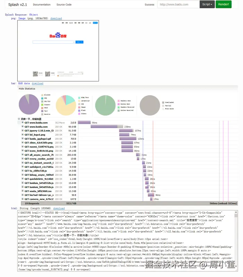This screenshot has height=277, width=243.
Task: Expand the zbios_62c636fe.png request row
Action: [23, 142]
